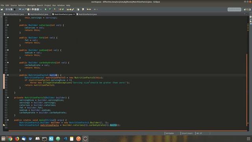Open the Refactor menu
This screenshot has height=142, width=252.
(x=22, y=5)
